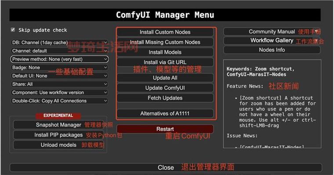
Task: Open the DB: Channel (1day cache) dropdown
Action: pyautogui.click(x=59, y=42)
